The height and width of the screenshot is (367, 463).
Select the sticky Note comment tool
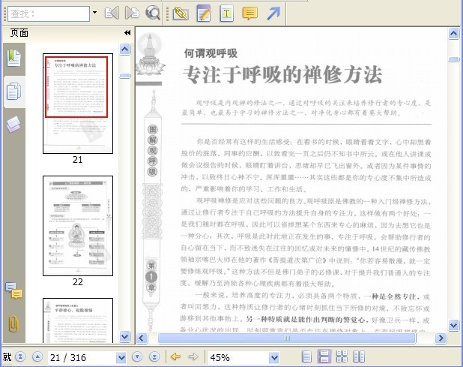pos(249,14)
